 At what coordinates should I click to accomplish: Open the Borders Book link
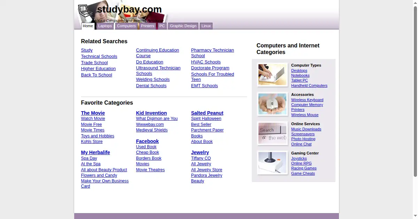pyautogui.click(x=149, y=158)
